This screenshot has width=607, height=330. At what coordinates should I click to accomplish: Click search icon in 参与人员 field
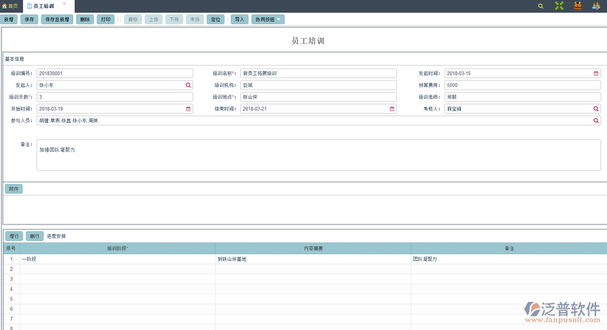(596, 121)
